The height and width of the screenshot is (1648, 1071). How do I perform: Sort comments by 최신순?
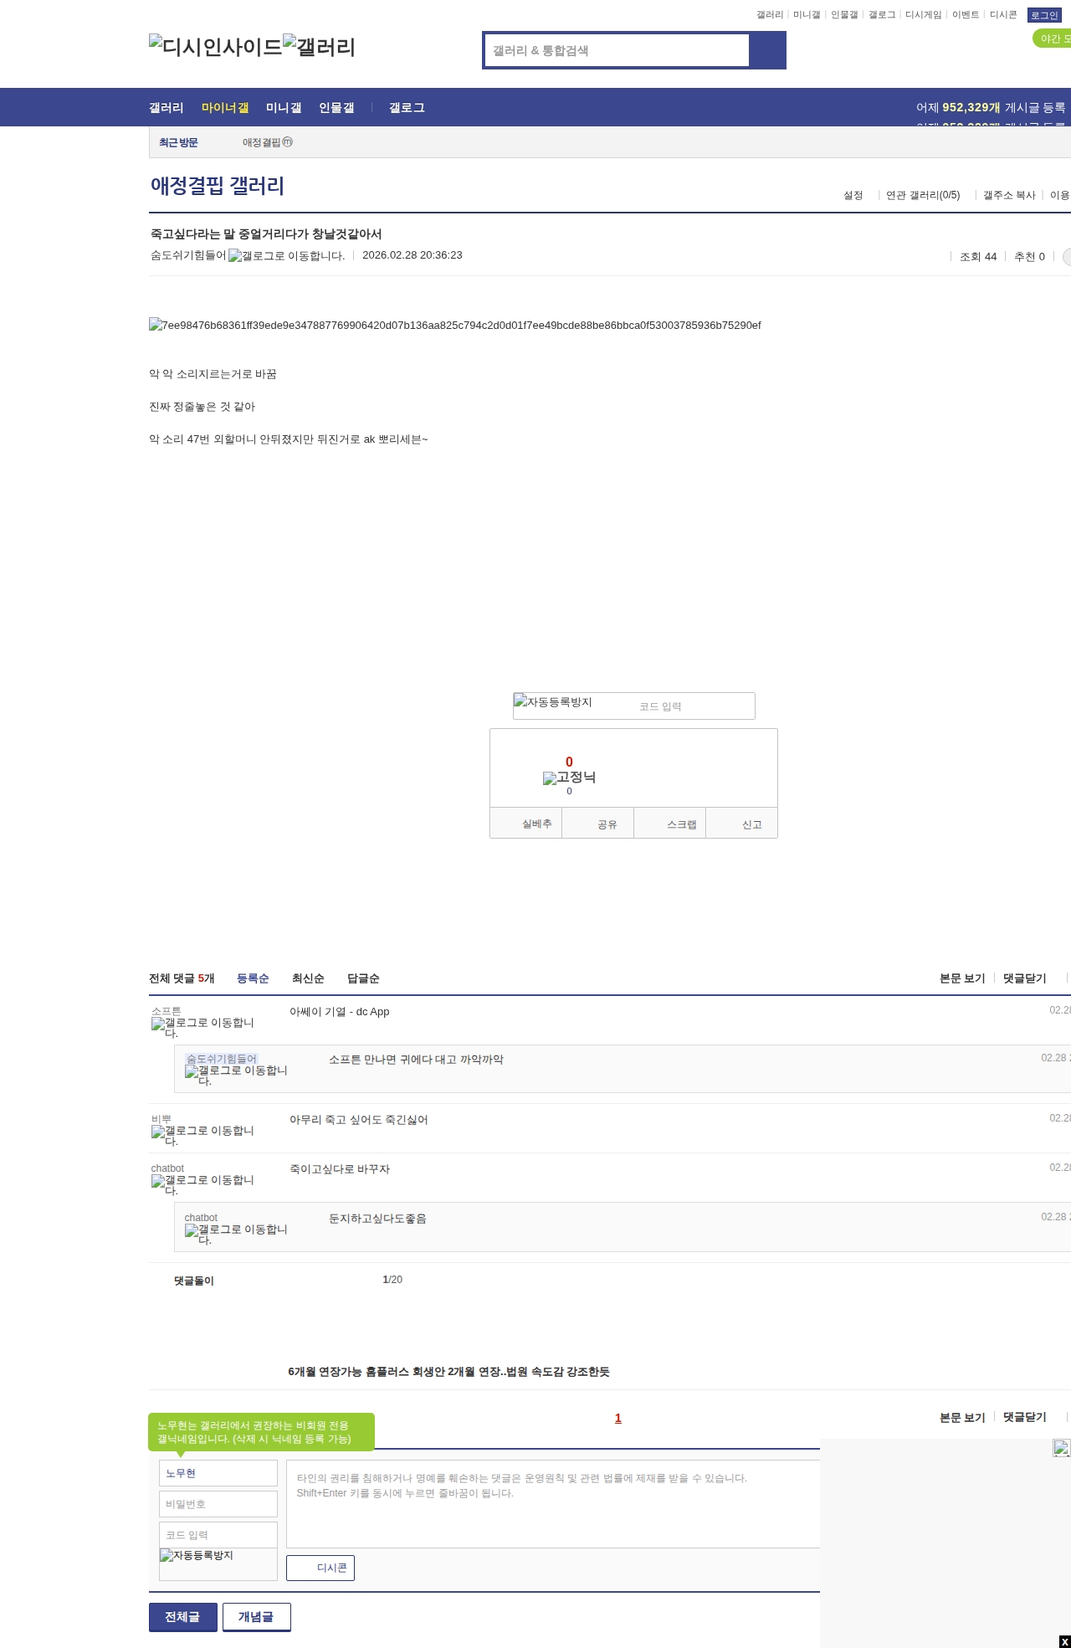[308, 978]
